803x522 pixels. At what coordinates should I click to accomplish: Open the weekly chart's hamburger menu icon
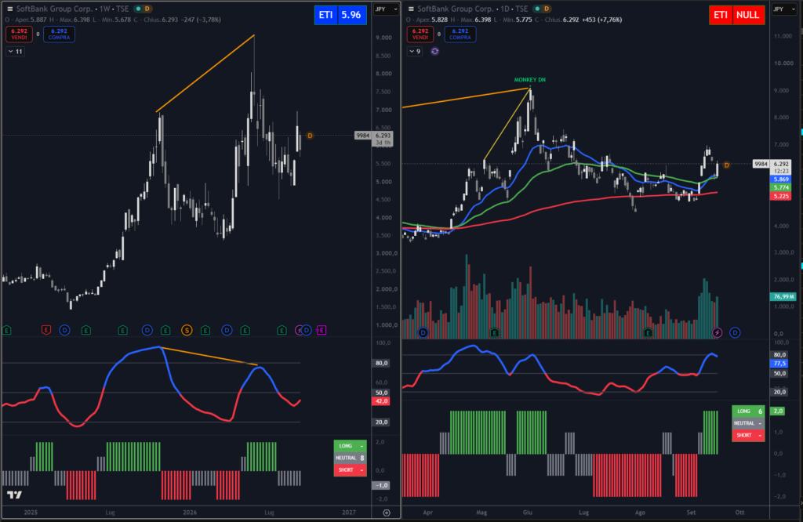9,9
